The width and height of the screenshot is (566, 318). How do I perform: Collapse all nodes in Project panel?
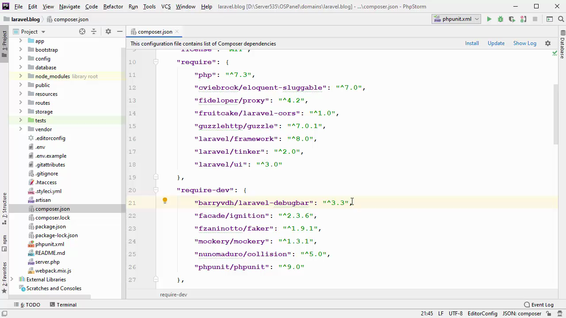pyautogui.click(x=94, y=31)
